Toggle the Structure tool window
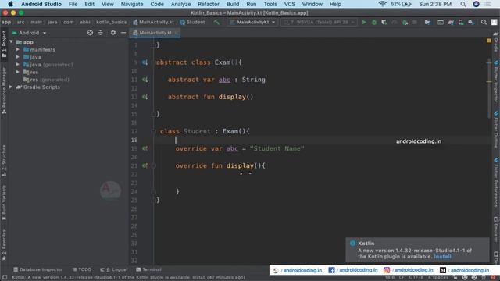 click(x=4, y=161)
